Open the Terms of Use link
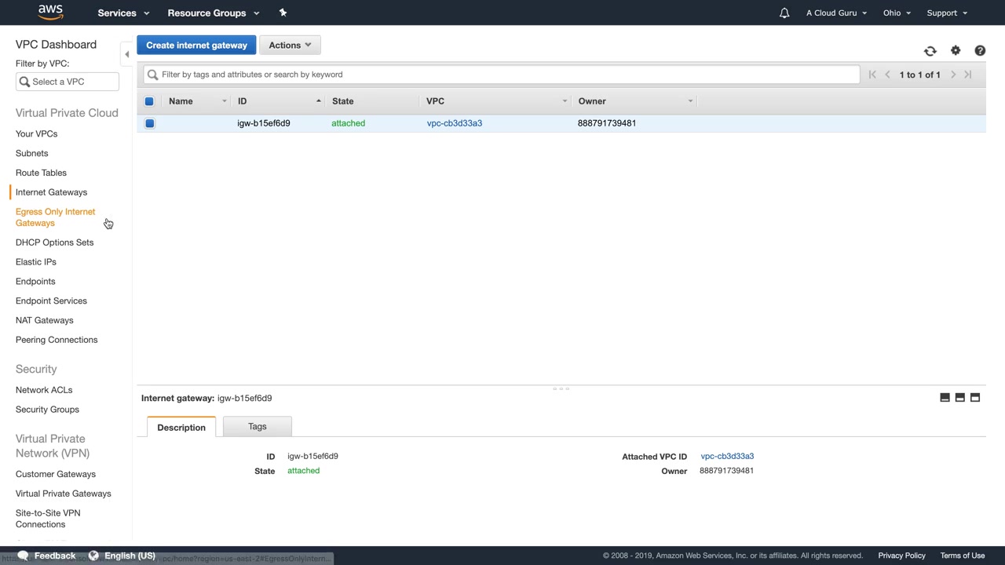 (x=963, y=556)
